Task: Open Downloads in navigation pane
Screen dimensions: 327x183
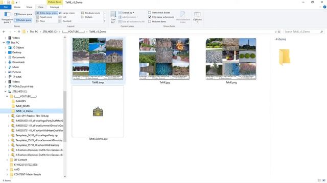Action: pos(18,62)
